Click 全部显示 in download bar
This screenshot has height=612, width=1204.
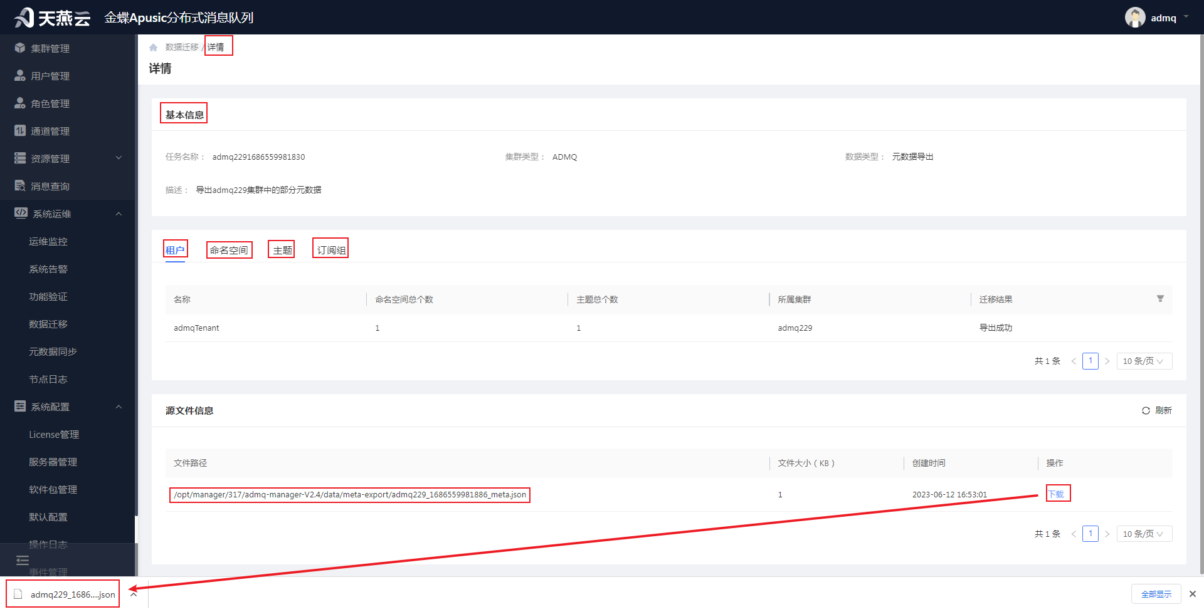click(1156, 594)
